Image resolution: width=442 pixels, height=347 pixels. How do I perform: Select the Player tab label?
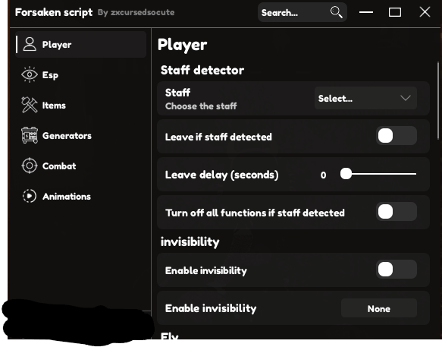click(57, 45)
